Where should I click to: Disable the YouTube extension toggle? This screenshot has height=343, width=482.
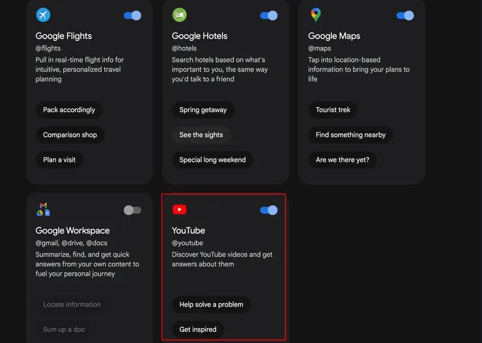click(x=268, y=210)
